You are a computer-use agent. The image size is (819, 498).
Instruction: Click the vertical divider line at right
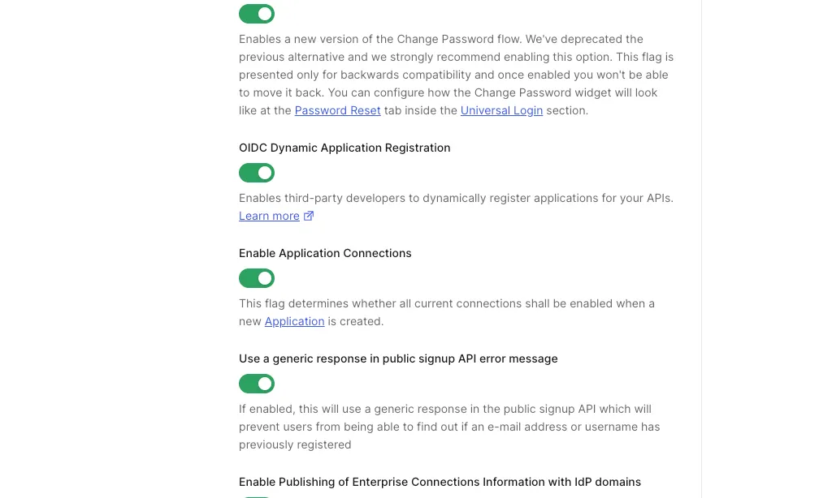tap(701, 249)
